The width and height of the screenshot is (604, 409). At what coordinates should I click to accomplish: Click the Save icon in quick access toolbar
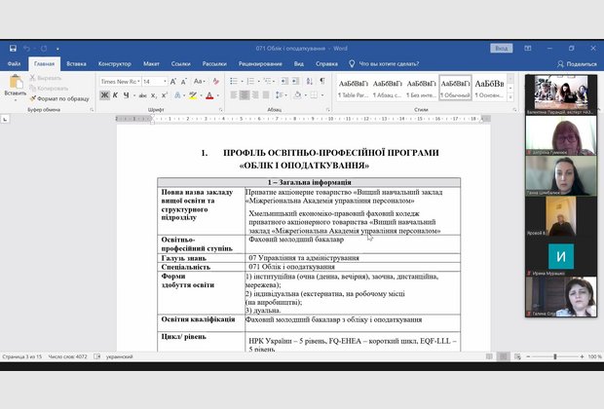click(x=11, y=47)
